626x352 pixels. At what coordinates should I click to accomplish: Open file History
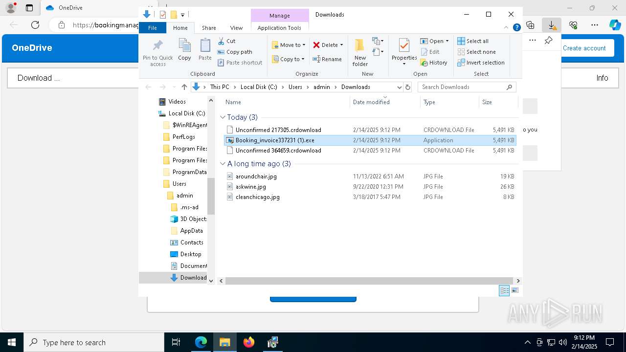tap(434, 63)
